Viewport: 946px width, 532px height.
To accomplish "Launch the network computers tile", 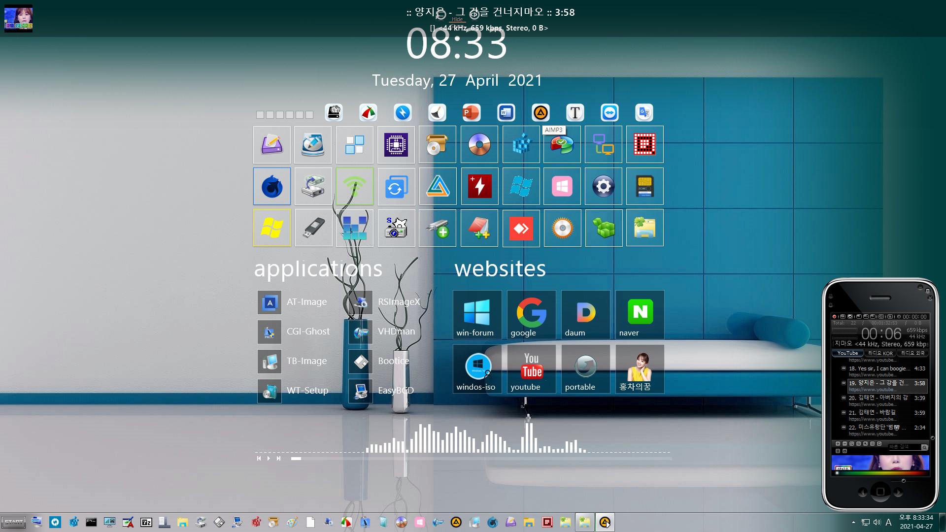I will coord(604,145).
